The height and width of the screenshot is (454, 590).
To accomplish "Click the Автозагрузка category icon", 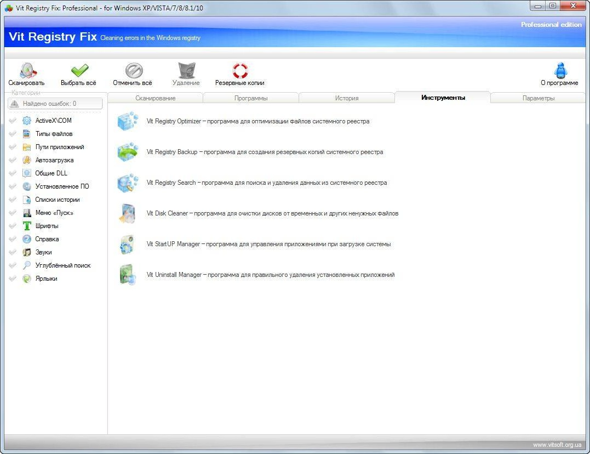I will [x=27, y=160].
